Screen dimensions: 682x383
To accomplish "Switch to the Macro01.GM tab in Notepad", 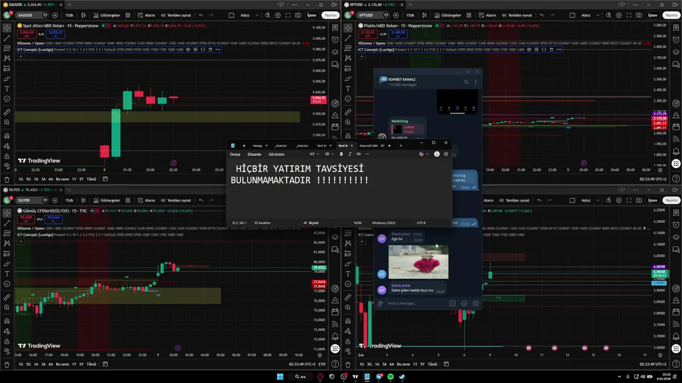I will click(x=368, y=146).
